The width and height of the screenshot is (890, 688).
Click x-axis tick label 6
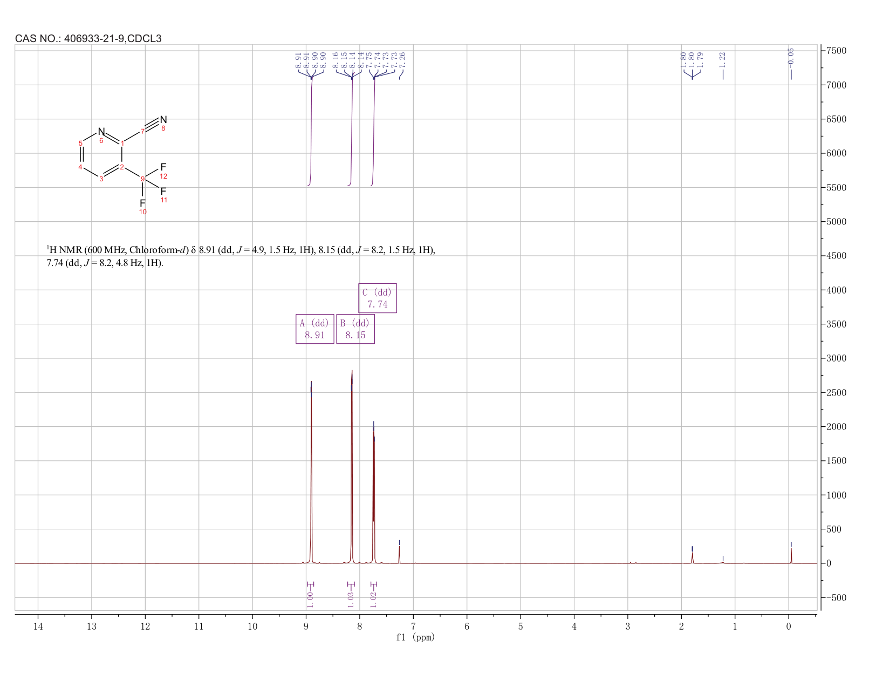[x=467, y=626]
